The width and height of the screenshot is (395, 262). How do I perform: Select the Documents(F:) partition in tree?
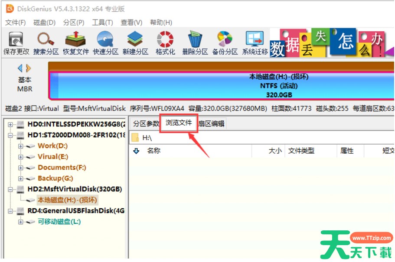tap(62, 168)
